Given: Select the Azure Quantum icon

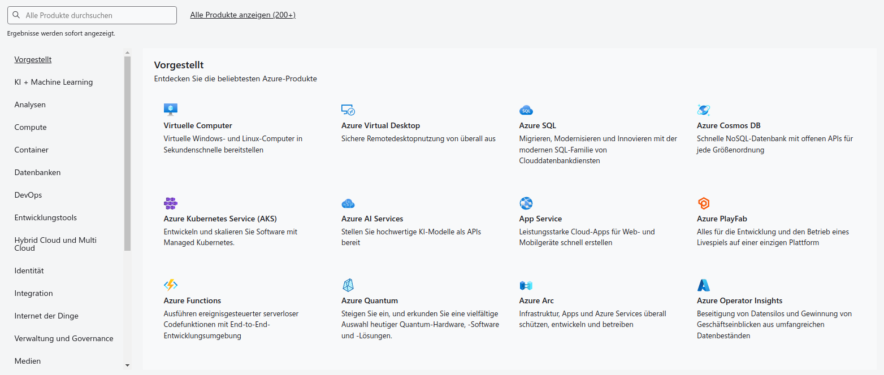Looking at the screenshot, I should pos(348,285).
